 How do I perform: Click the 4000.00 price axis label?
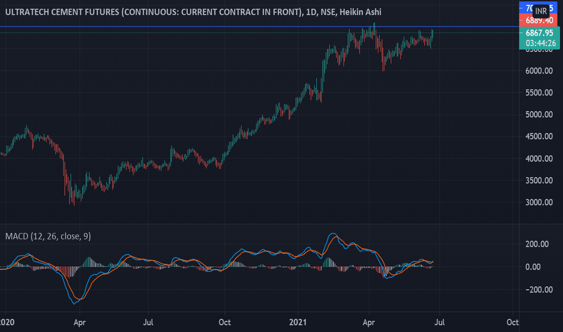(x=539, y=159)
